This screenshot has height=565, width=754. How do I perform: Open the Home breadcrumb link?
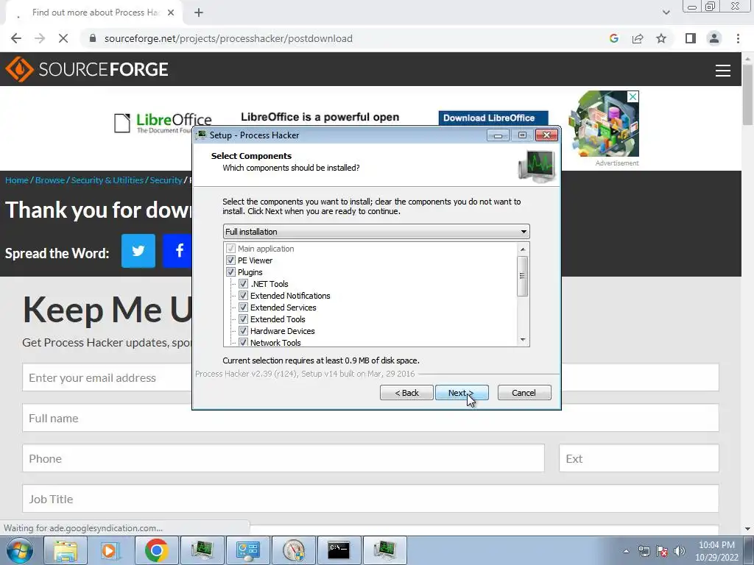[17, 180]
